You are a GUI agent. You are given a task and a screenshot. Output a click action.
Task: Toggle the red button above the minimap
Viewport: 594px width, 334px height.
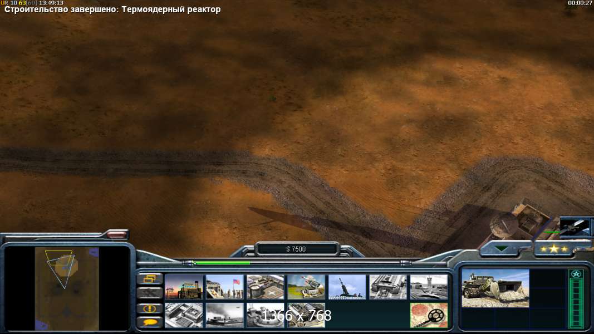[x=117, y=234]
